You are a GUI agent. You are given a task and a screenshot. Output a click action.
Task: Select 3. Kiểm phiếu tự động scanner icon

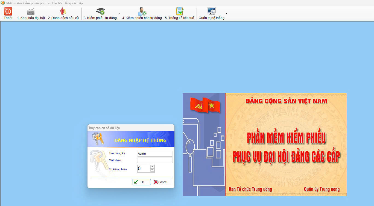(x=100, y=11)
